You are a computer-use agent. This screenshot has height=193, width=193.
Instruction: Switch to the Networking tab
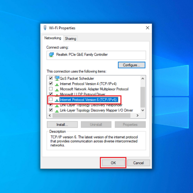click(53, 38)
